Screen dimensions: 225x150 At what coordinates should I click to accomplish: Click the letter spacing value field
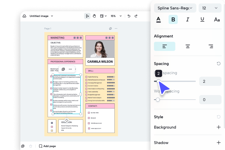coord(210,81)
